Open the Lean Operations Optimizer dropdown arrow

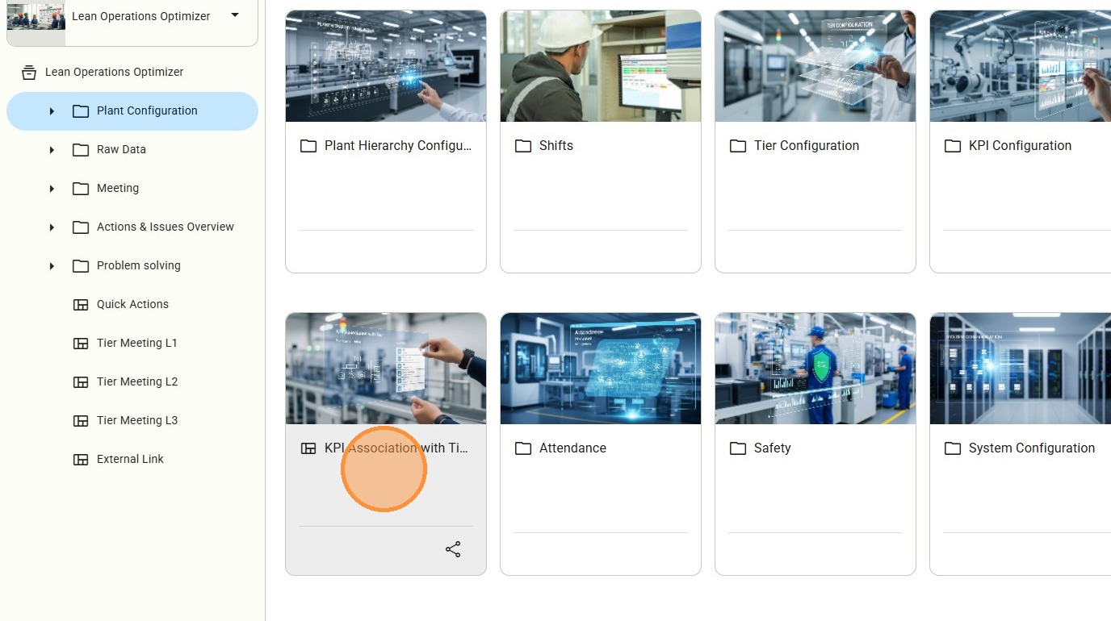pyautogui.click(x=235, y=15)
